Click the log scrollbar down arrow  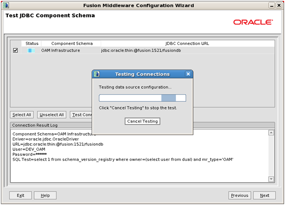[x=271, y=179]
